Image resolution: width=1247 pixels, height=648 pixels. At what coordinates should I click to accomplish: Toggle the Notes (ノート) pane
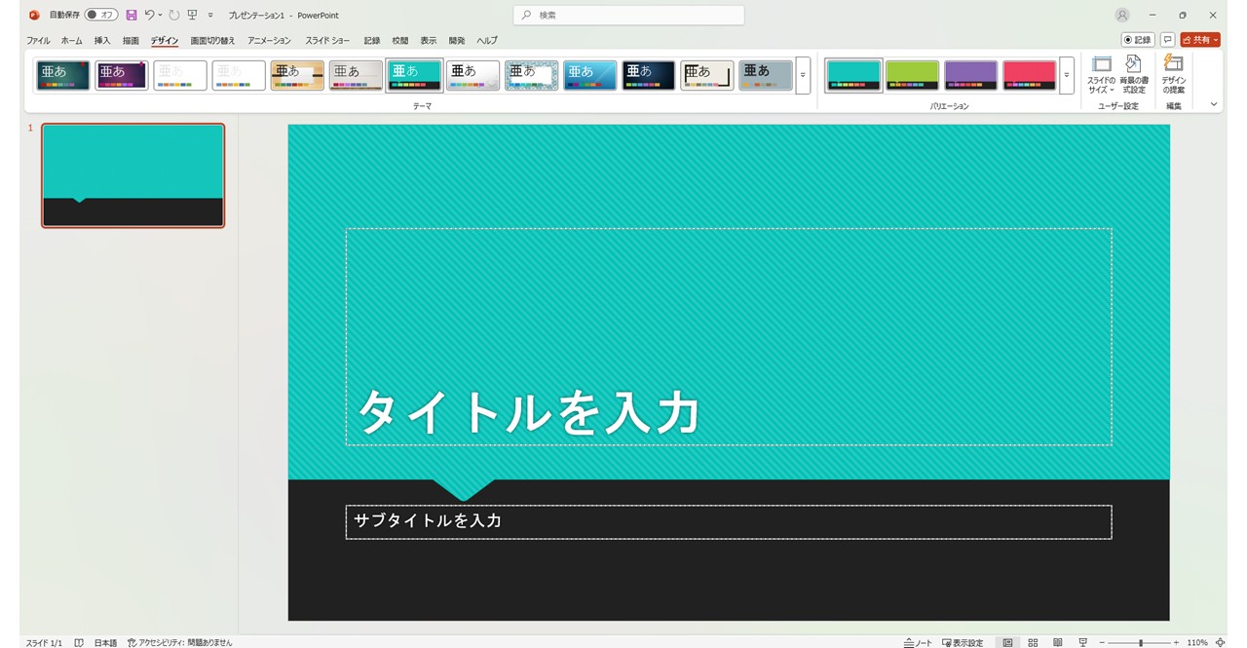pyautogui.click(x=918, y=643)
